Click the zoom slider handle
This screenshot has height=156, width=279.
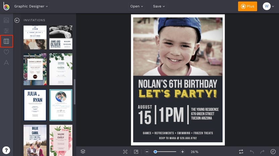(155, 152)
